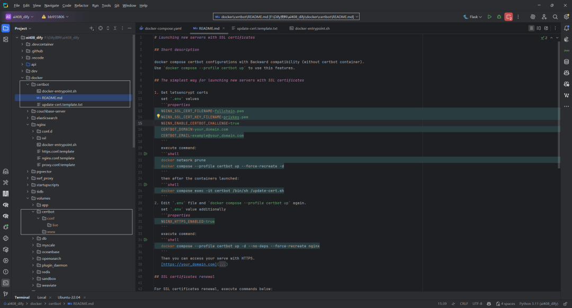The height and width of the screenshot is (308, 572).
Task: Close the README.md editor tab
Action: click(224, 28)
